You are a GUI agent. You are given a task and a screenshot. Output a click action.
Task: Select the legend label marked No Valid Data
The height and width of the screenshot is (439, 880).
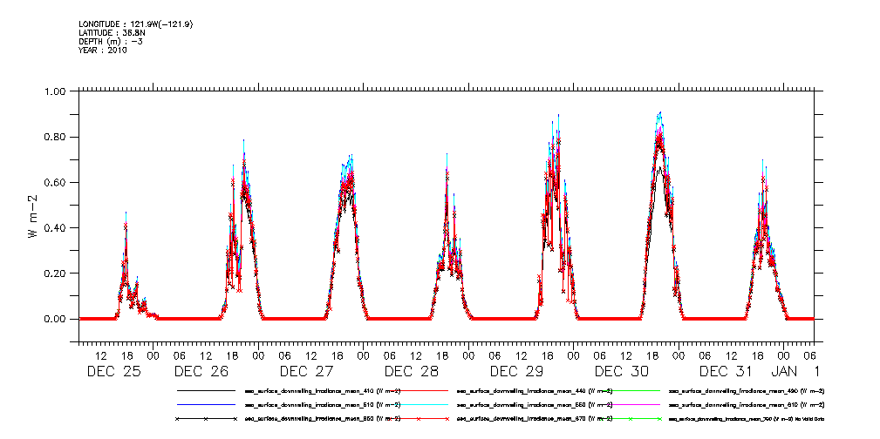tap(747, 419)
